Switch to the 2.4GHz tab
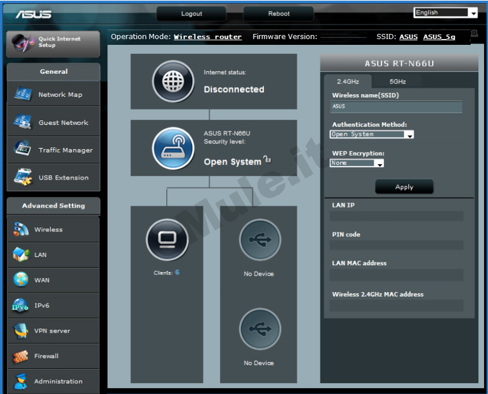Image resolution: width=488 pixels, height=394 pixels. tap(348, 81)
